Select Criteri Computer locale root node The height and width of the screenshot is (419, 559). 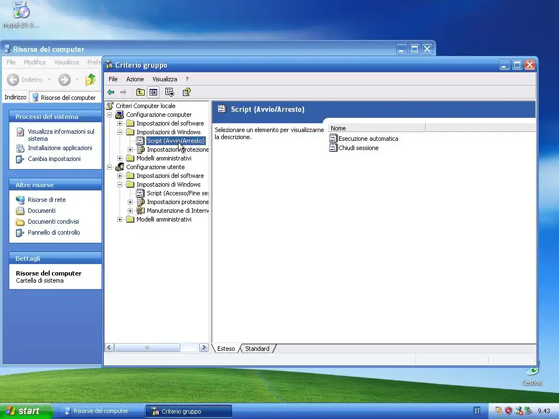[145, 106]
